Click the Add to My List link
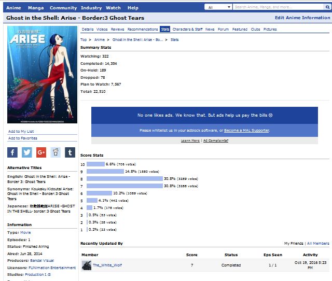Image resolution: width=332 pixels, height=281 pixels. click(21, 132)
